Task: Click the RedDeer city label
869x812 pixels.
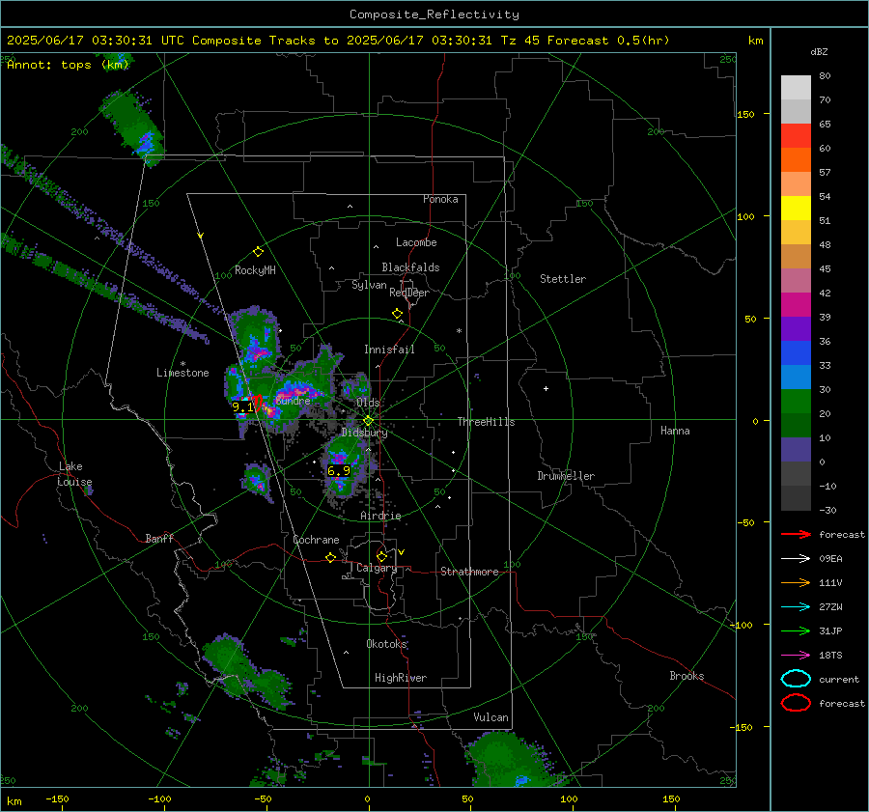Action: point(409,293)
